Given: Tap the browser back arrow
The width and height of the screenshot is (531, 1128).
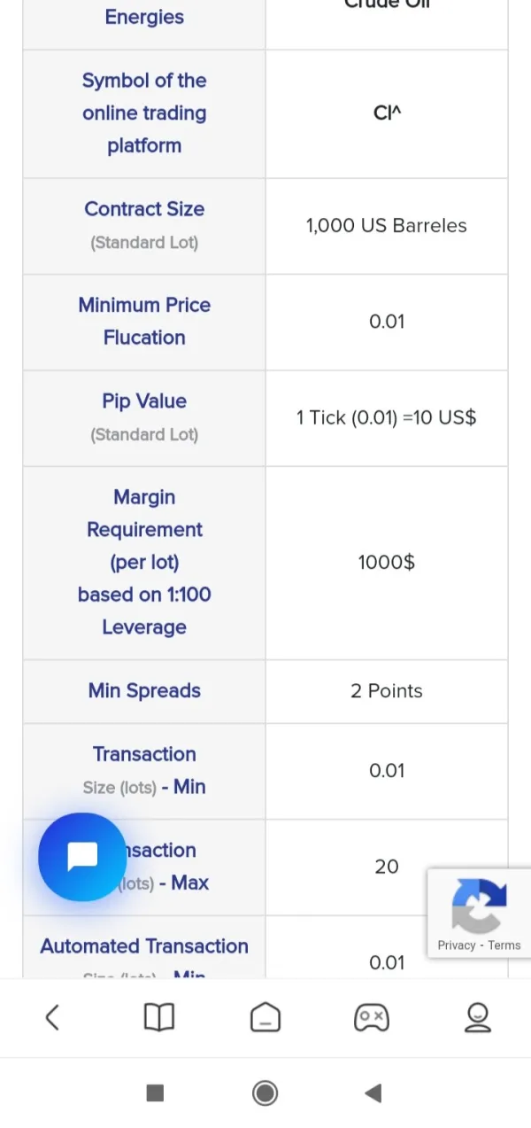Looking at the screenshot, I should coord(52,1017).
